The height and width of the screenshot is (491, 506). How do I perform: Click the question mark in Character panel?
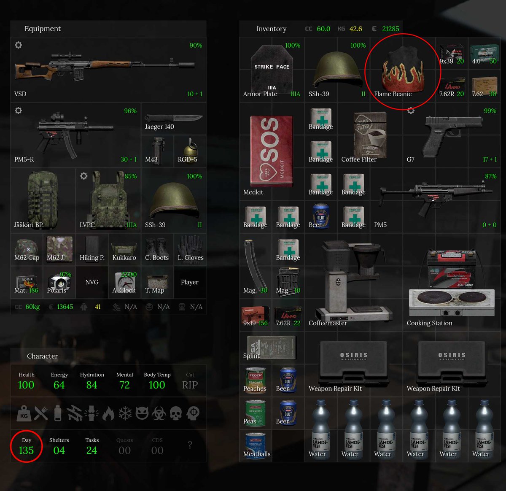pos(190,445)
